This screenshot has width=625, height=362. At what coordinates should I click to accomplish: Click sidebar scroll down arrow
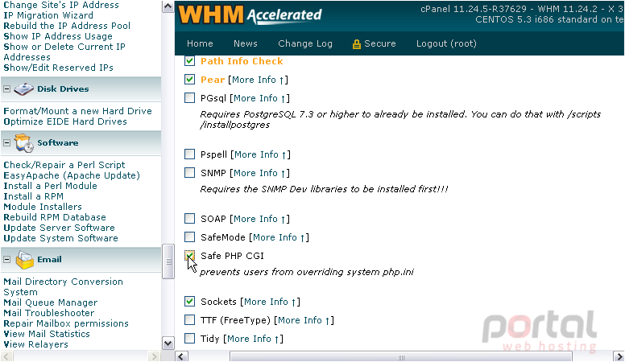(168, 343)
